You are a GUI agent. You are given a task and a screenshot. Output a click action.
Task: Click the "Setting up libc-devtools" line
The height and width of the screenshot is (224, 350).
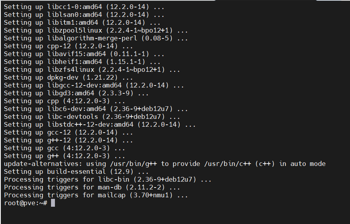[x=92, y=117]
